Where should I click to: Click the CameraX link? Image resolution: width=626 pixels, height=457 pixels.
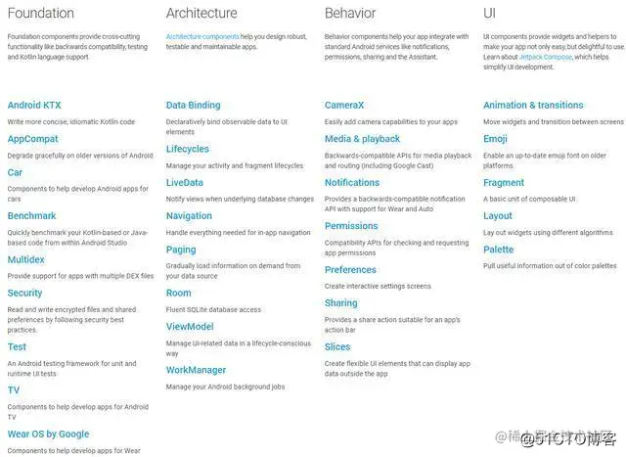[344, 105]
